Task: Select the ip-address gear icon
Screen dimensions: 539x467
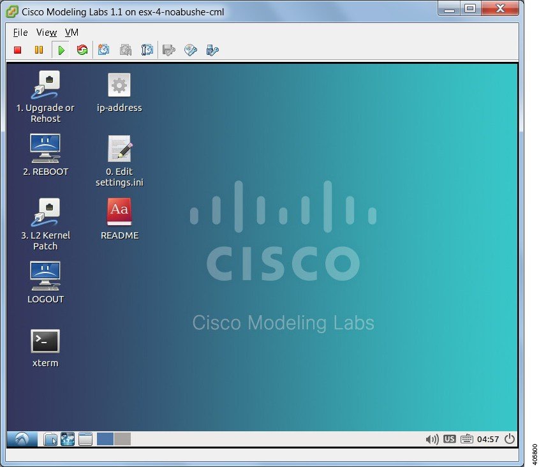Action: coord(119,92)
